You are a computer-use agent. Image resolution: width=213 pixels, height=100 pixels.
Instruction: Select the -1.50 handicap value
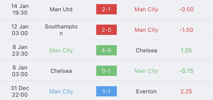tap(186, 30)
